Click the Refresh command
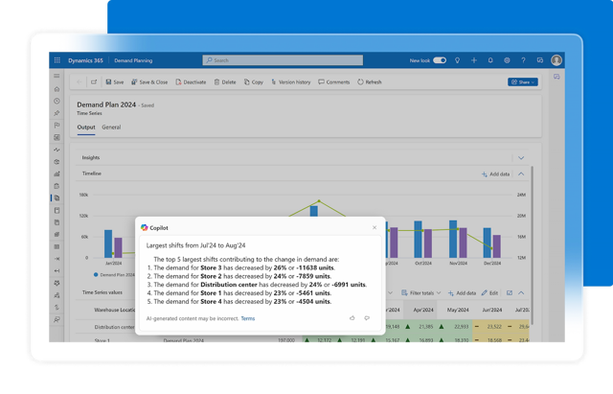This screenshot has width=613, height=394. (x=370, y=81)
